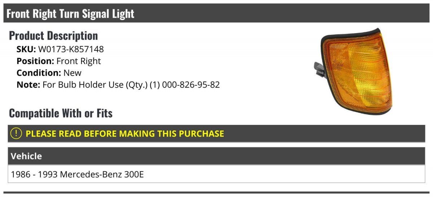Click the Mercedes-Benz 300E model text
The image size is (433, 197).
click(x=102, y=175)
